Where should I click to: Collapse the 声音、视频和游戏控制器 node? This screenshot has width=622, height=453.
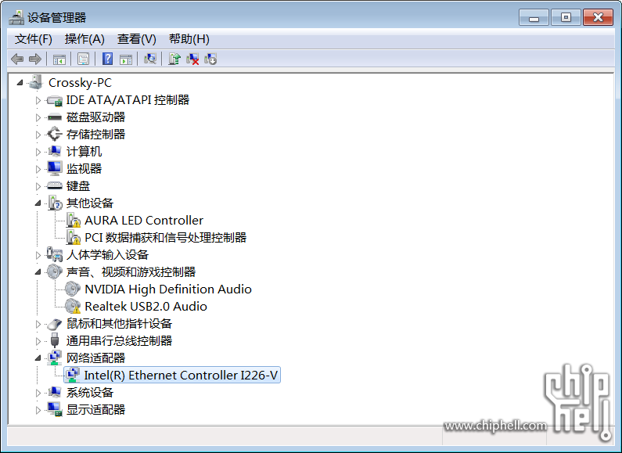coord(38,272)
